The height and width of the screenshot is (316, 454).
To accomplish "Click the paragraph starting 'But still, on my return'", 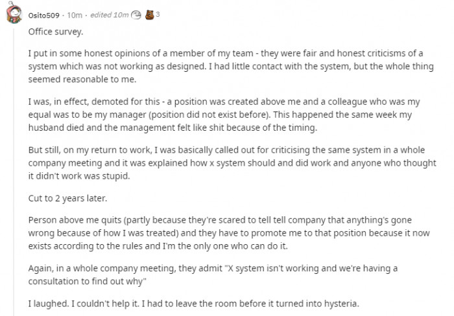I will pos(232,163).
